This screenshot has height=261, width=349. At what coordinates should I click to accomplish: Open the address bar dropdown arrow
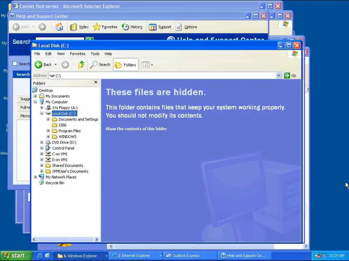(278, 75)
